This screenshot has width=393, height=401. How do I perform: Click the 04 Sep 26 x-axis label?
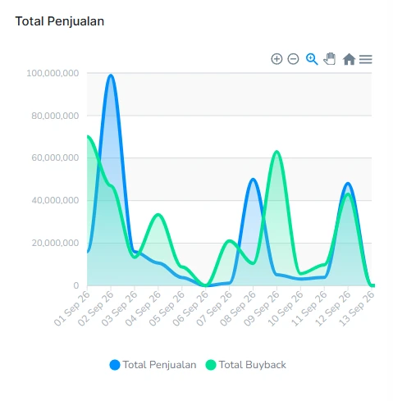[x=144, y=308]
